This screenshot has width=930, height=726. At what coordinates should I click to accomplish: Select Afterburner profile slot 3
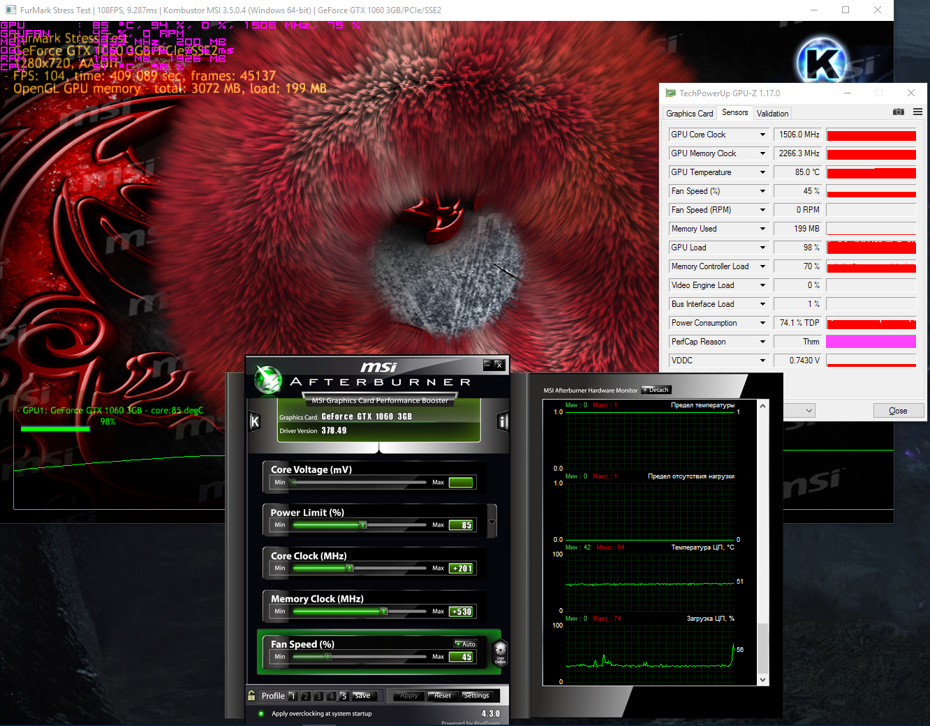pos(318,696)
